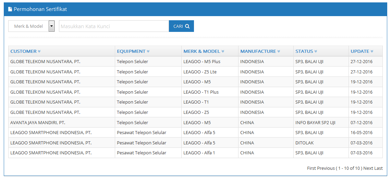Click sort chevron icon next to MERK & MODEL
391x178 pixels.
point(223,51)
